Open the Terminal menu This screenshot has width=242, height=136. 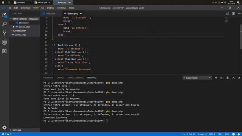62,8
